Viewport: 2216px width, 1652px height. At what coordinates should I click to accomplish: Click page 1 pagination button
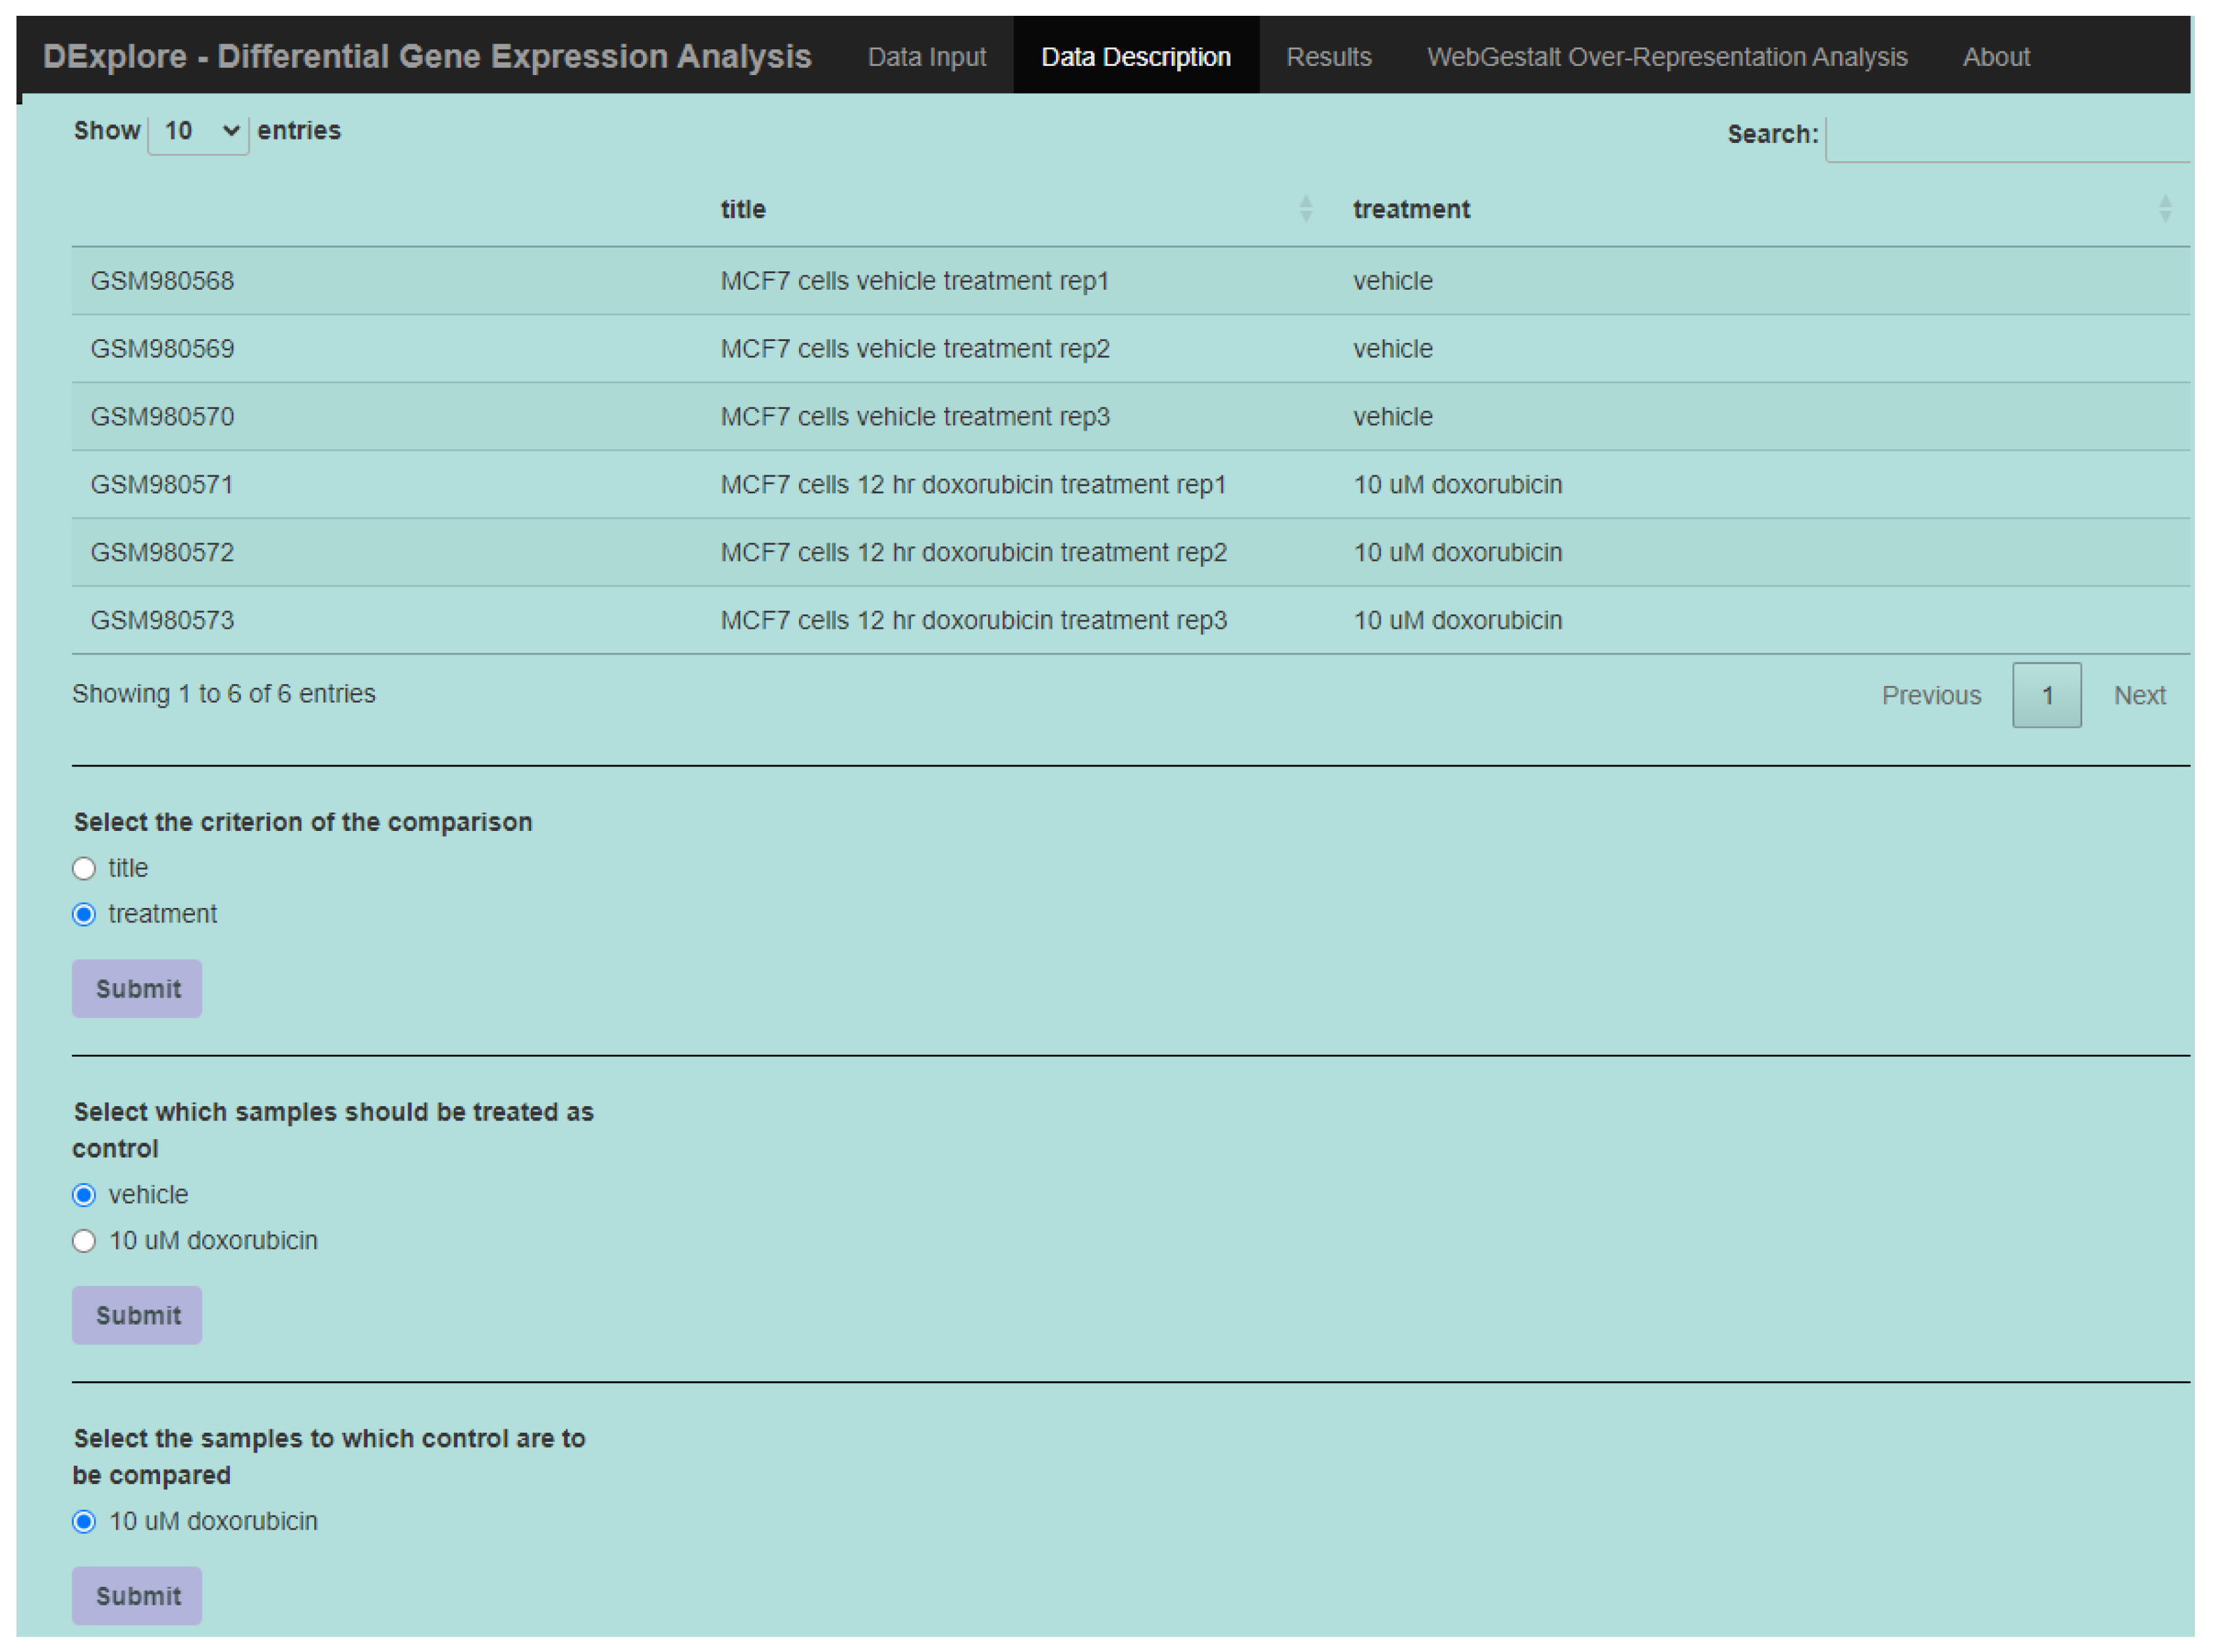tap(2047, 695)
